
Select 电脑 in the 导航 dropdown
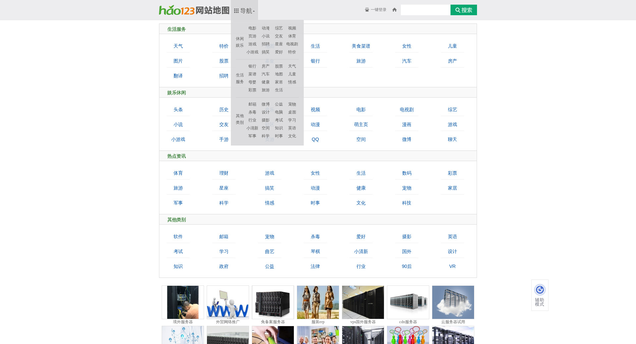[279, 112]
